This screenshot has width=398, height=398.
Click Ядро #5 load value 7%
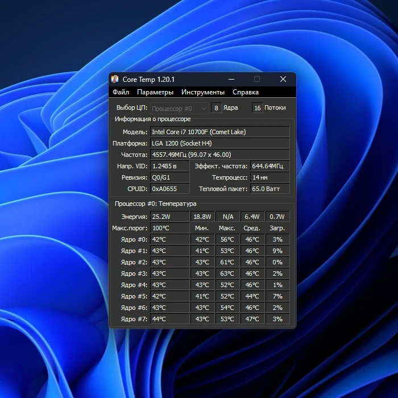click(277, 296)
